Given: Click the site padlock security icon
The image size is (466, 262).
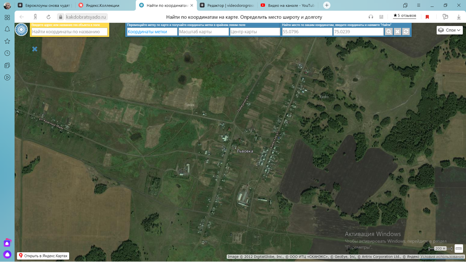Looking at the screenshot, I should [x=60, y=17].
